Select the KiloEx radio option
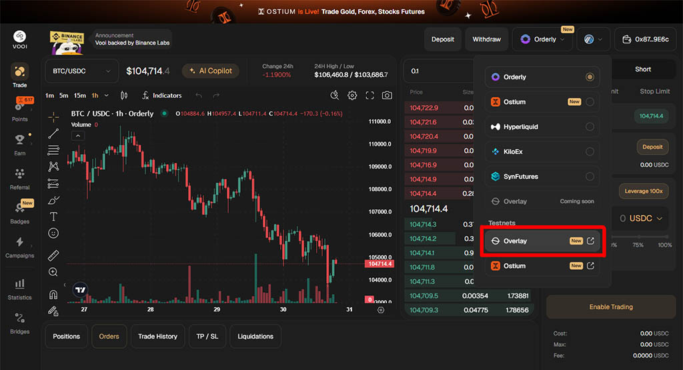This screenshot has height=370, width=683. [x=590, y=151]
